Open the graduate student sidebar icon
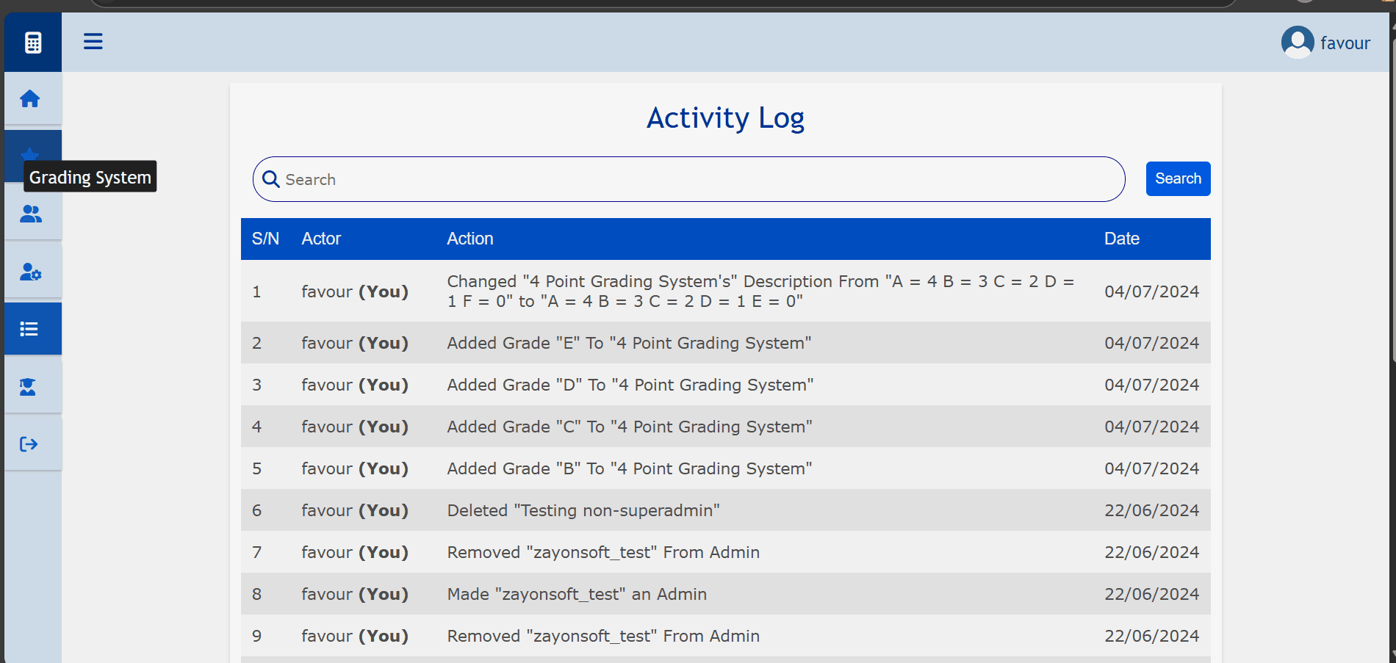Viewport: 1396px width, 663px height. pyautogui.click(x=28, y=387)
